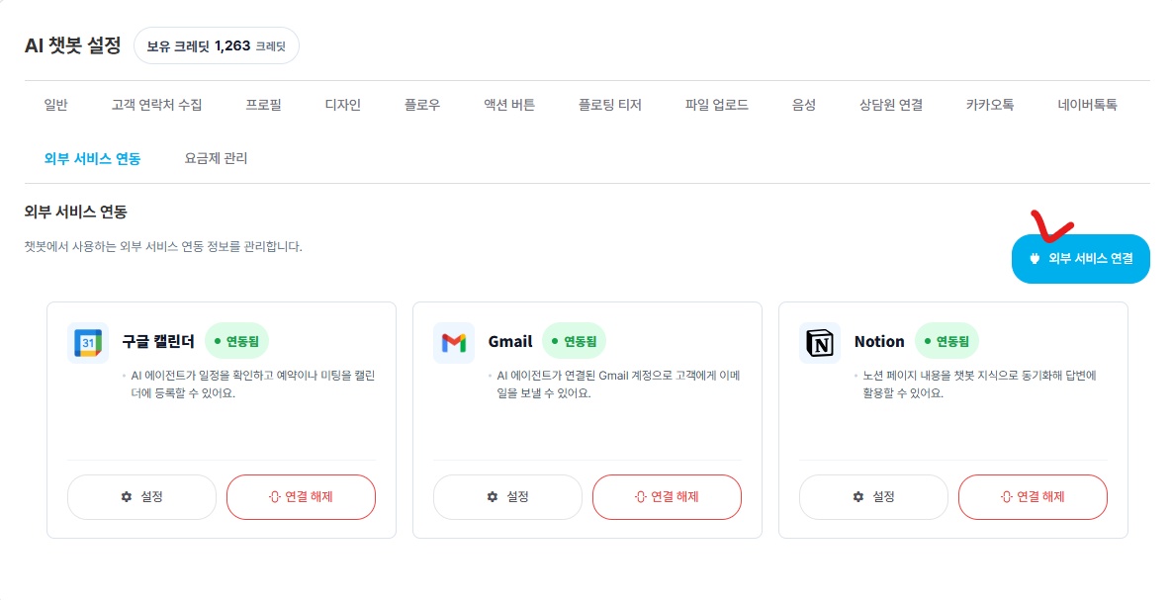Click the text 챗봇에서 사용하는 외부 서비스 연동 정보를 관리합니다

164,246
